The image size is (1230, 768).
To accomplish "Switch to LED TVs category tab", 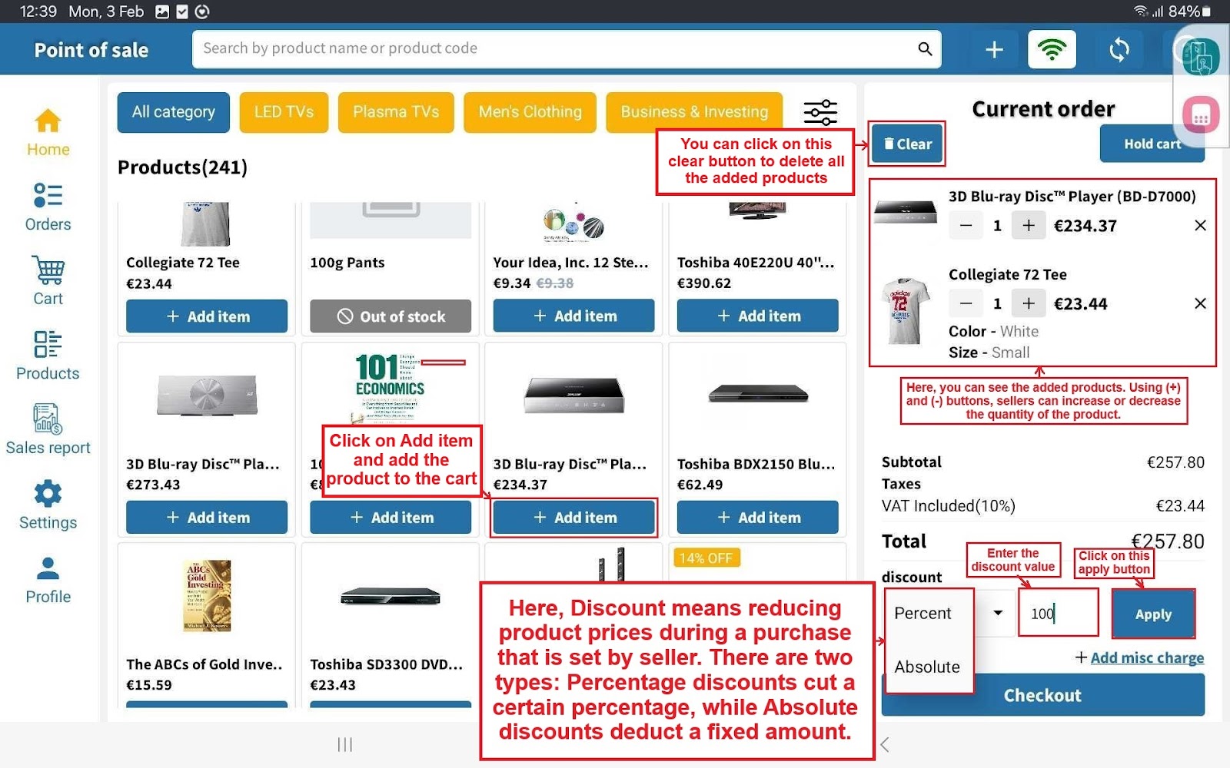I will (x=284, y=112).
